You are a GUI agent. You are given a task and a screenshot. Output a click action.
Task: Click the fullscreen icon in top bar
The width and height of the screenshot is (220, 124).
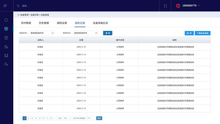[x=165, y=6]
